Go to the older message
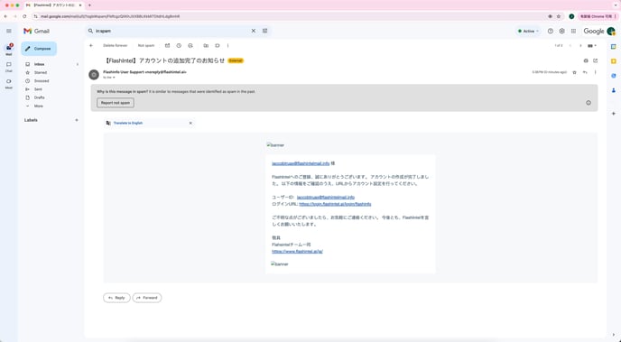621x342 pixels. pos(580,45)
